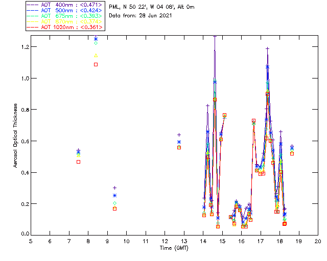Select the Aerosol Optical Thickness axis label
This screenshot has height=261, width=327.
[x=15, y=136]
